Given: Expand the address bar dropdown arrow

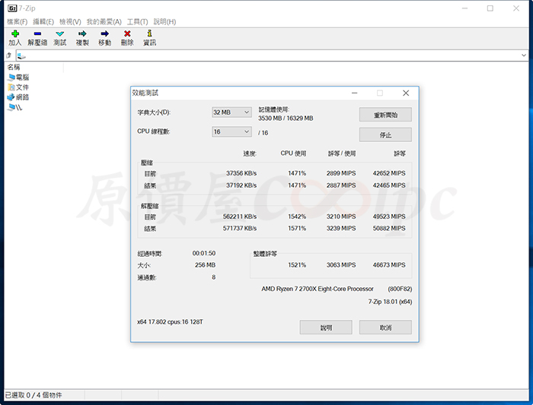Looking at the screenshot, I should [524, 55].
